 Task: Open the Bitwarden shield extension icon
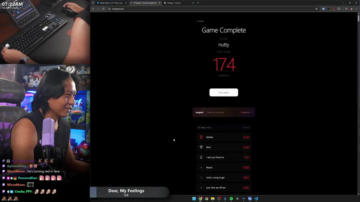[x=323, y=9]
